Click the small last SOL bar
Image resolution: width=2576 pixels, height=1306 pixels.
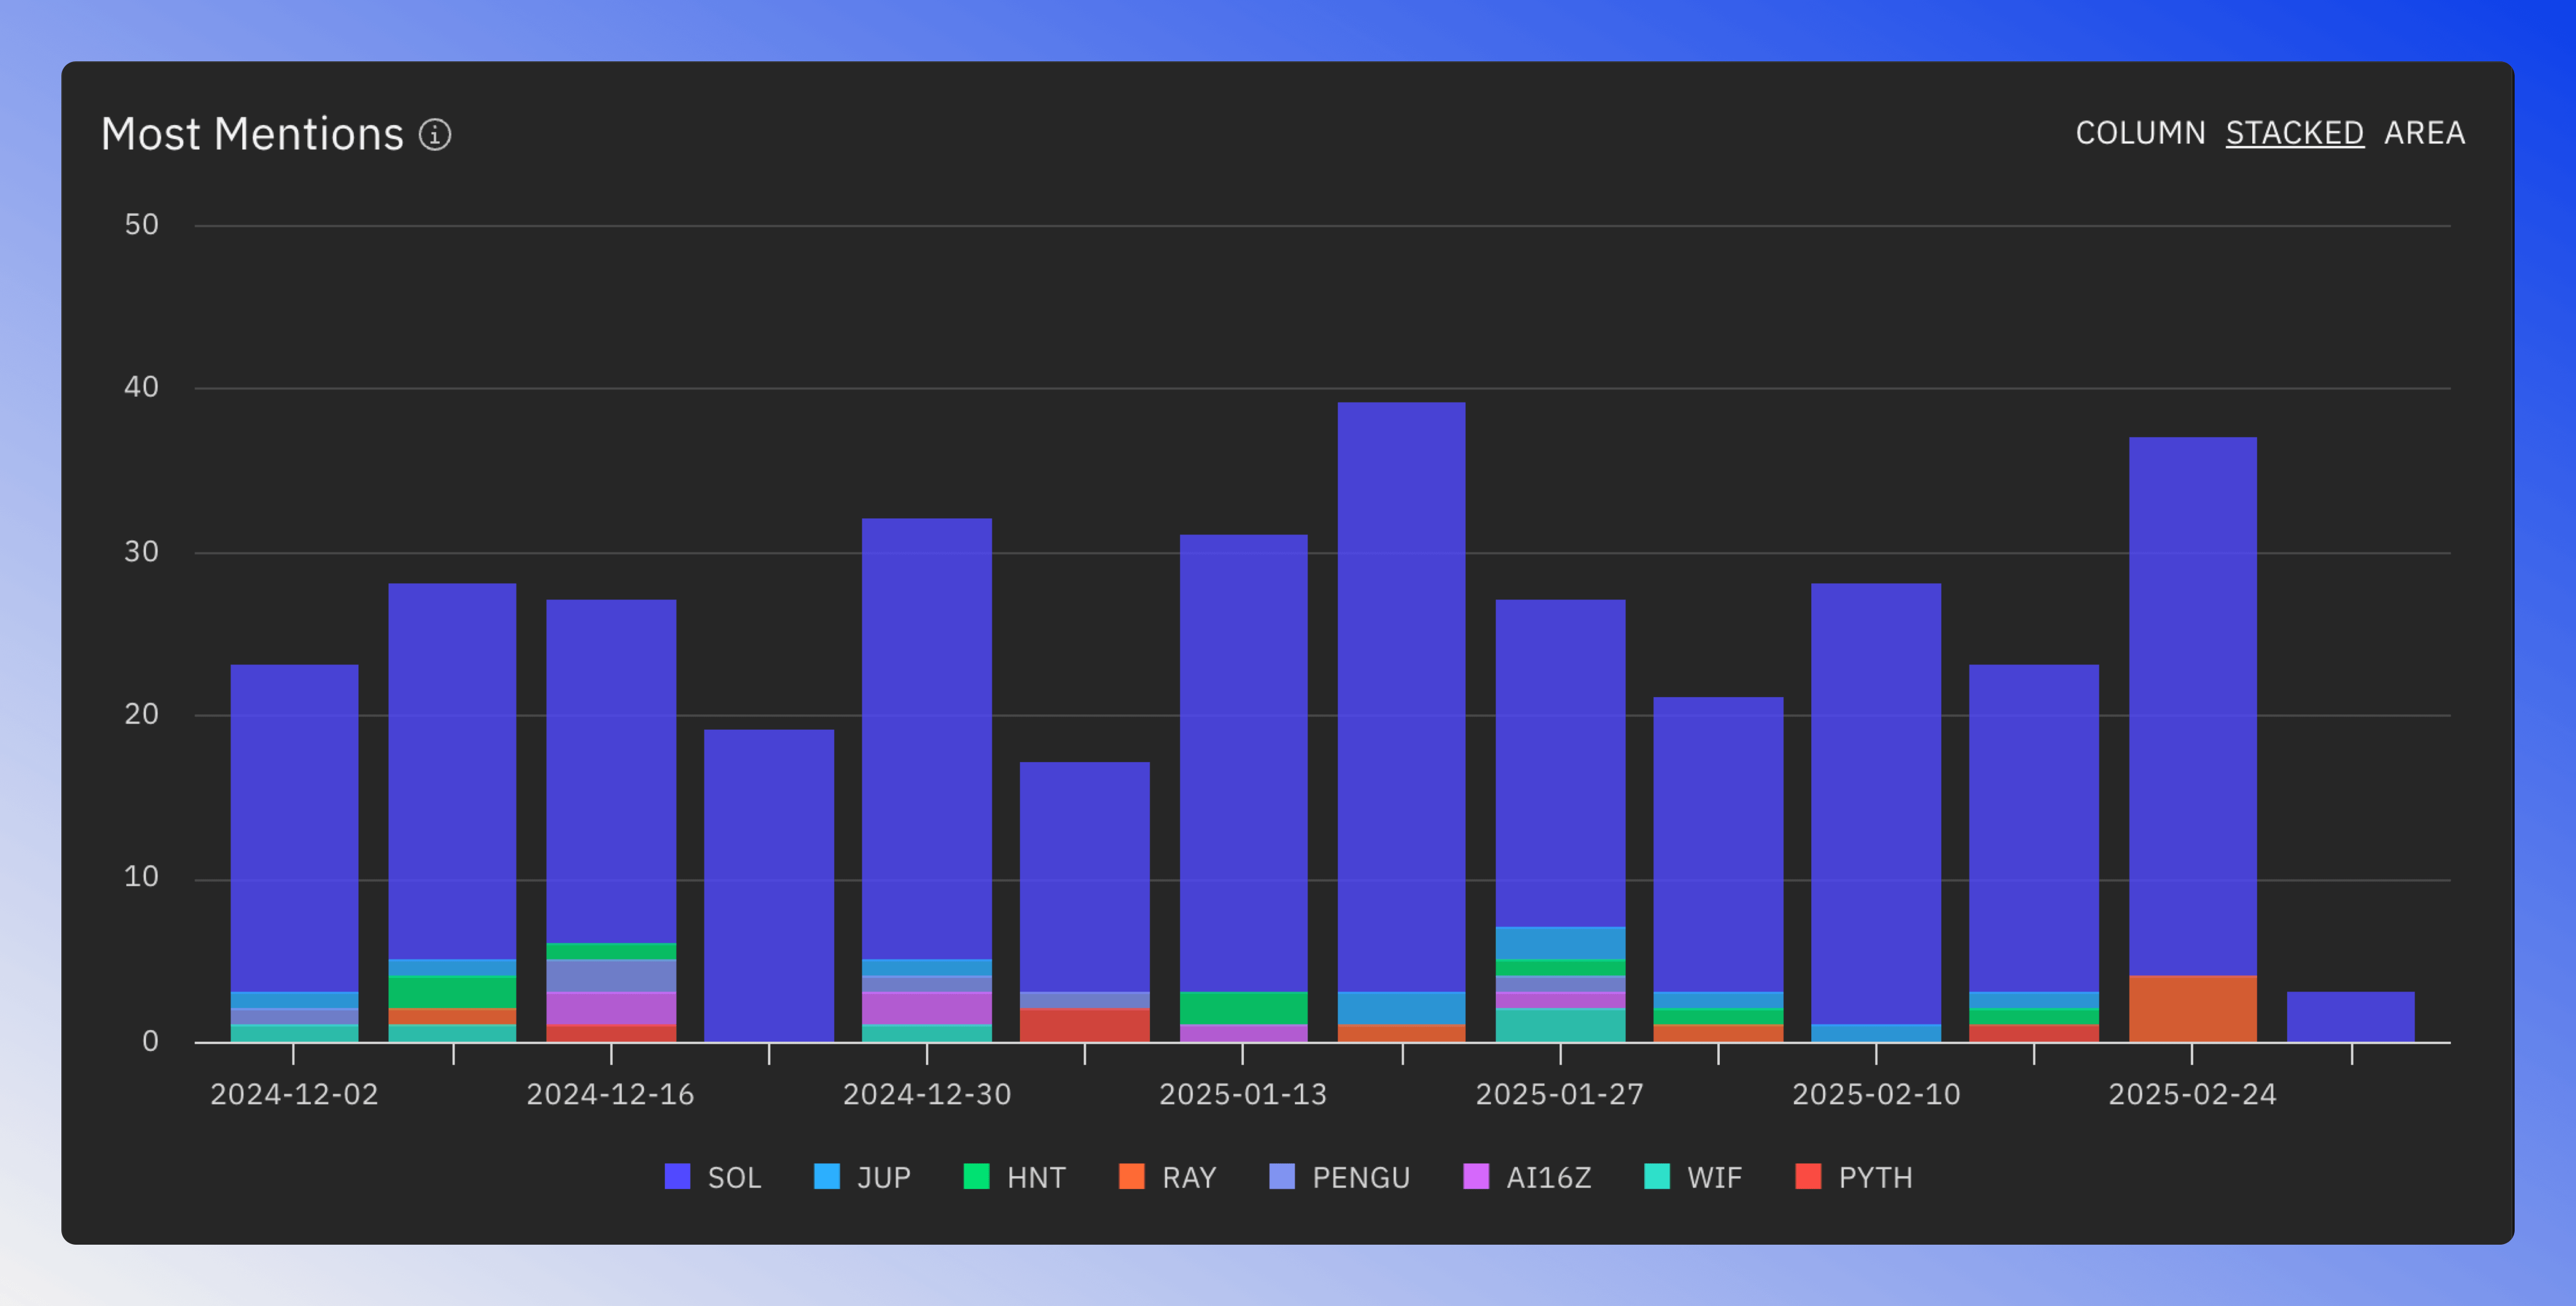(x=2350, y=1016)
